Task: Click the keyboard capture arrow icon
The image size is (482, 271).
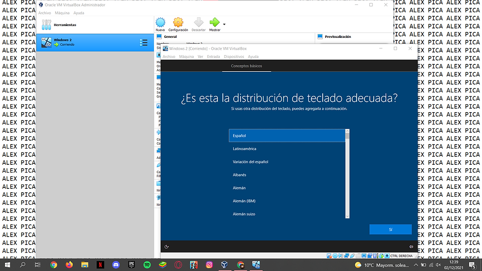Action: (x=387, y=256)
